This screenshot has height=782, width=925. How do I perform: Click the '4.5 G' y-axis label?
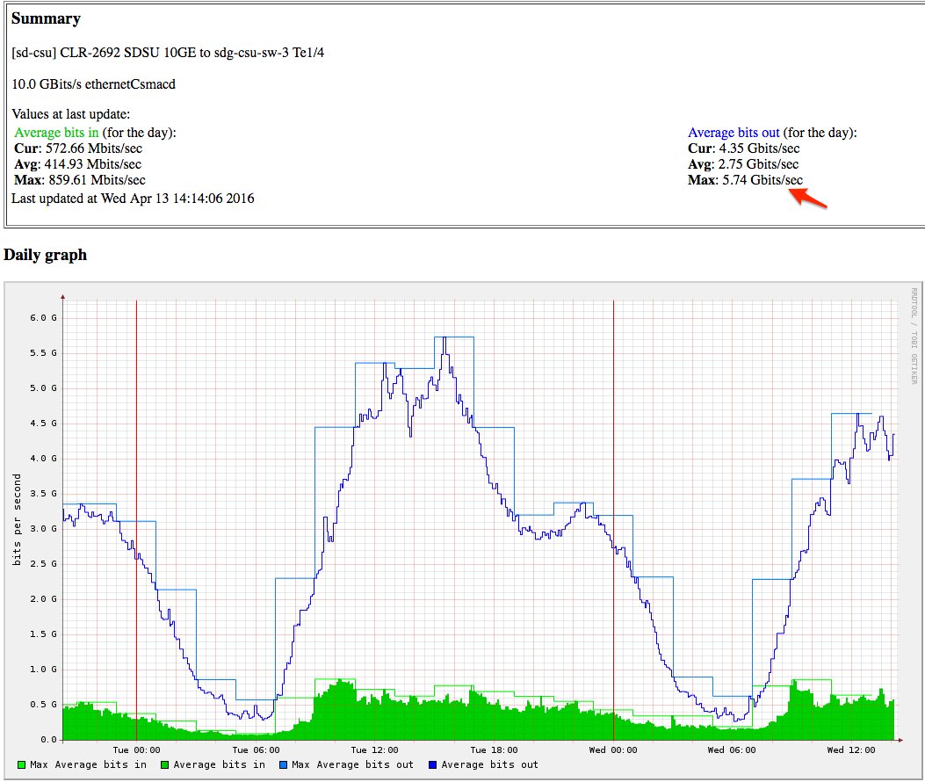[44, 424]
